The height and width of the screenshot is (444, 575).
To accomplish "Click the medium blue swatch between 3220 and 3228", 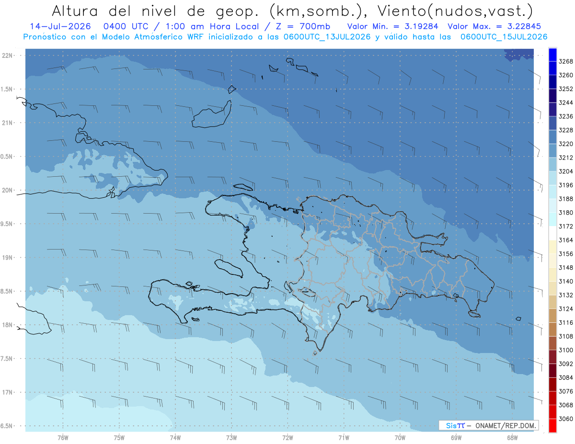I will pyautogui.click(x=552, y=137).
